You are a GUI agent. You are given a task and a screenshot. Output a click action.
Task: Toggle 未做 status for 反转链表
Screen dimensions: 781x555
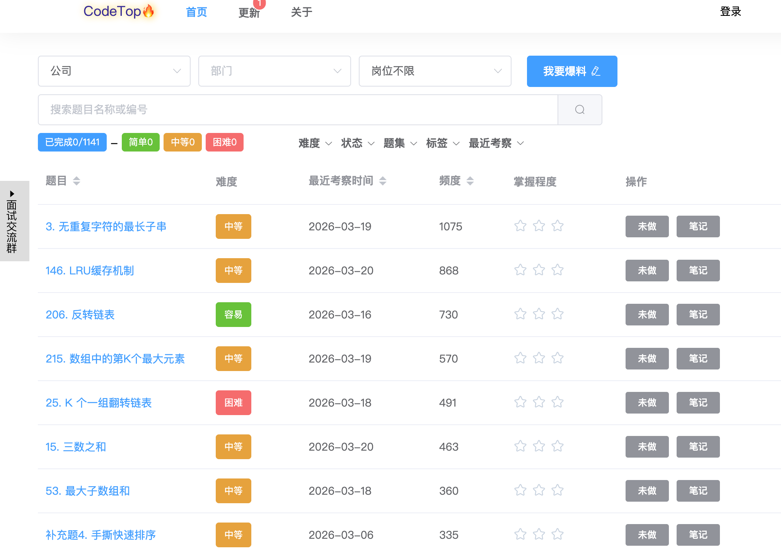647,315
